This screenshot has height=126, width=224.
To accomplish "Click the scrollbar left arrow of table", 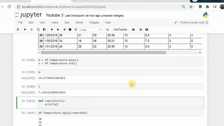I will point(39,52).
